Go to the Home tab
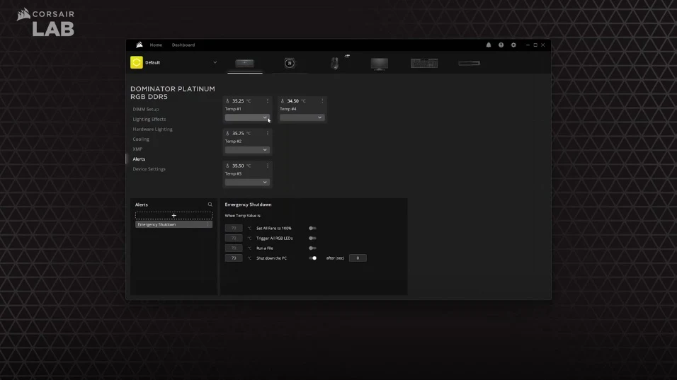Image resolution: width=677 pixels, height=380 pixels. click(156, 45)
